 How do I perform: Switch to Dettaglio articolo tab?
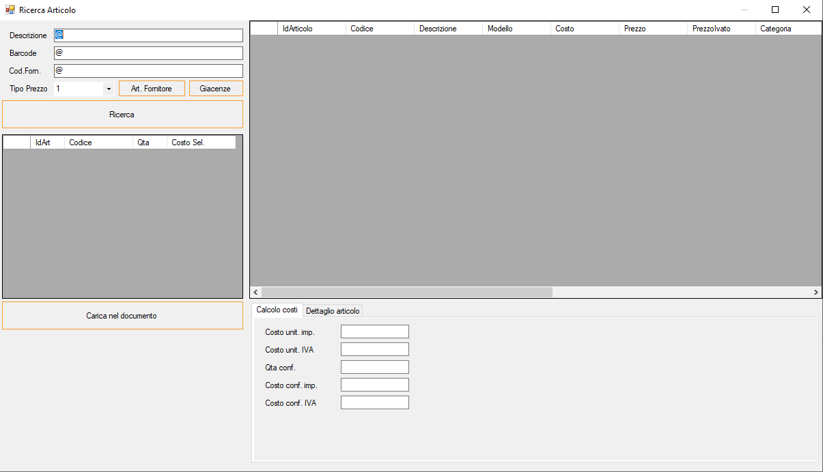pyautogui.click(x=333, y=311)
